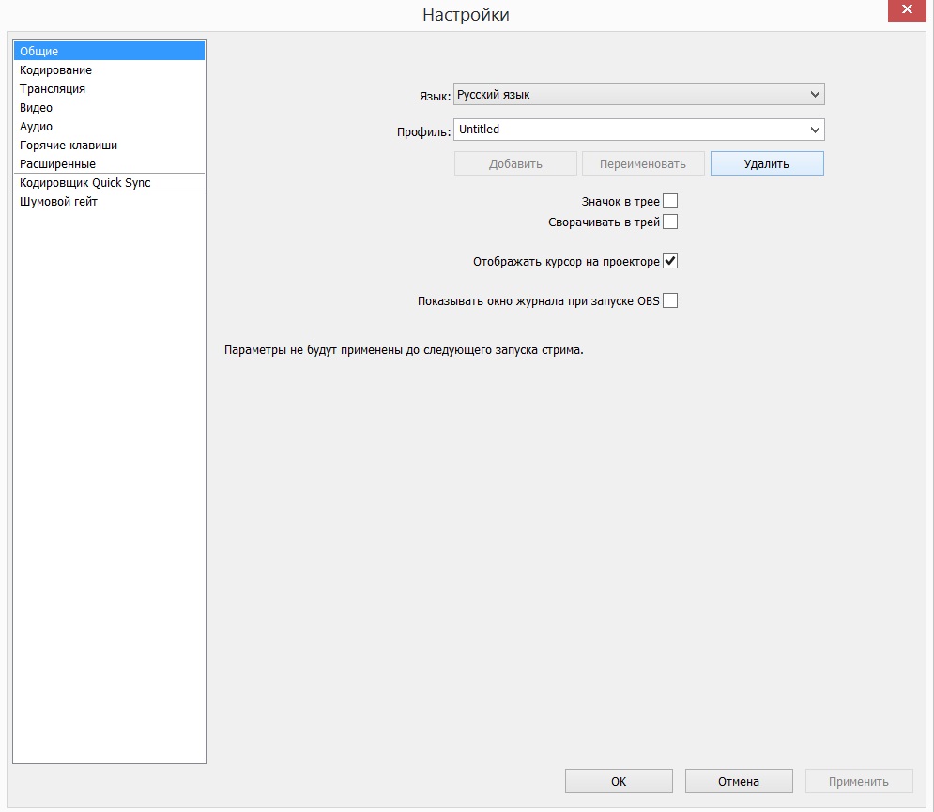Enable Показывать окно журнала при запуске OBS
This screenshot has height=812, width=934.
670,301
